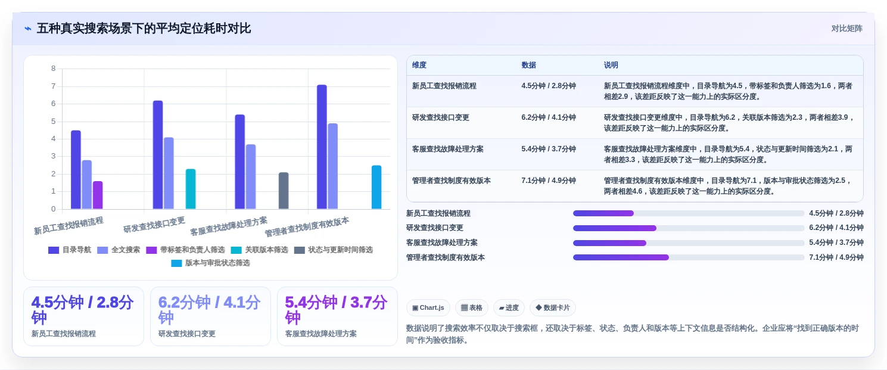887x370 pixels.
Task: Click 全文搜索 bar for 管理者查找制度有效版本
Action: (x=333, y=166)
